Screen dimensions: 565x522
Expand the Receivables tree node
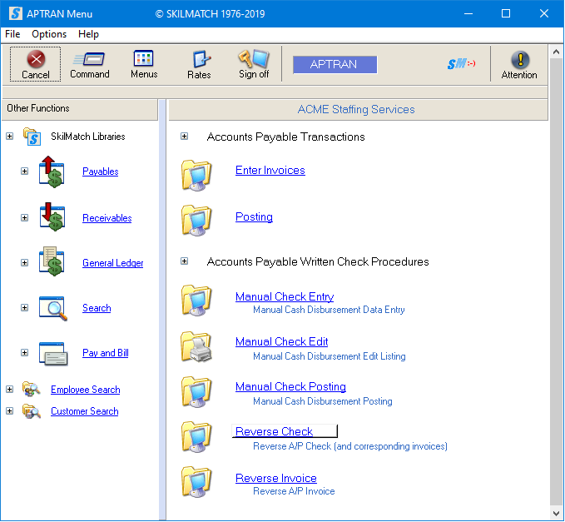(x=24, y=218)
